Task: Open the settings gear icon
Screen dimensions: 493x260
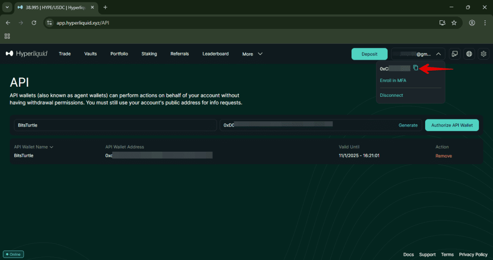Action: coord(484,54)
